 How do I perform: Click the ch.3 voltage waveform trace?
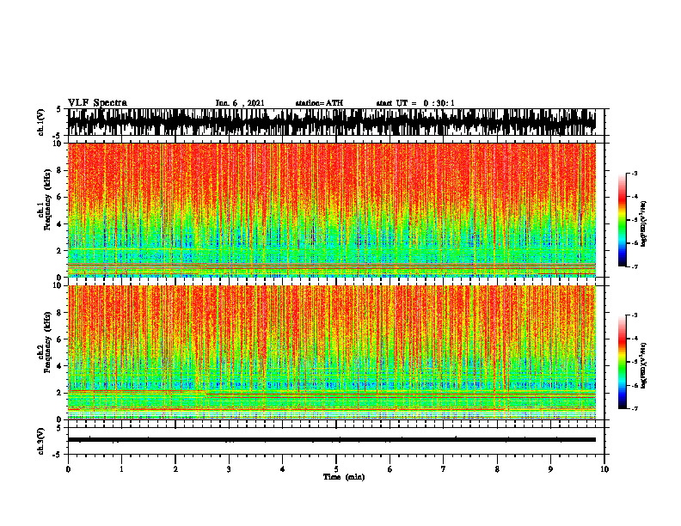[332, 440]
